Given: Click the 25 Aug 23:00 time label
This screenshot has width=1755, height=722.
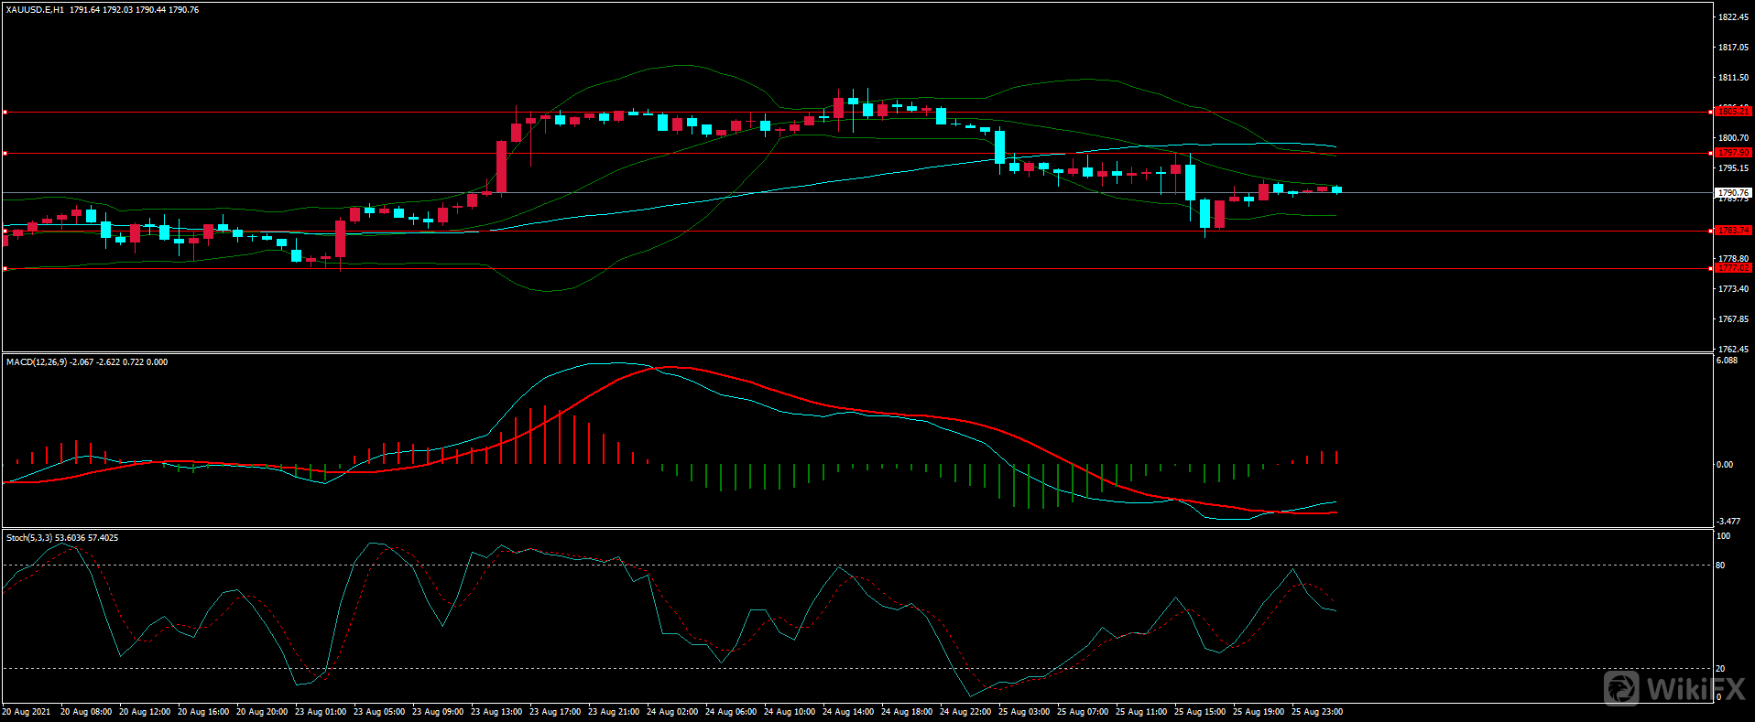Looking at the screenshot, I should point(1317,712).
